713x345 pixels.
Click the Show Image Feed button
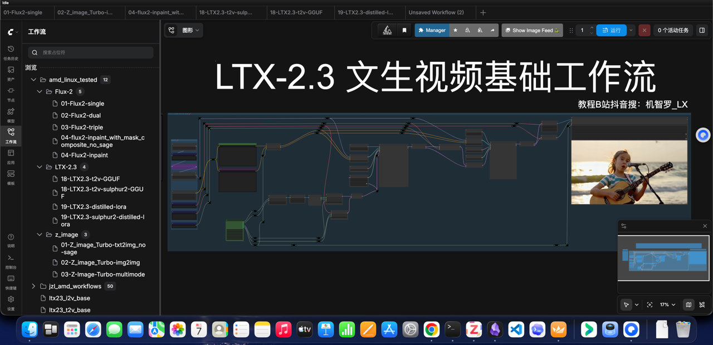tap(532, 30)
